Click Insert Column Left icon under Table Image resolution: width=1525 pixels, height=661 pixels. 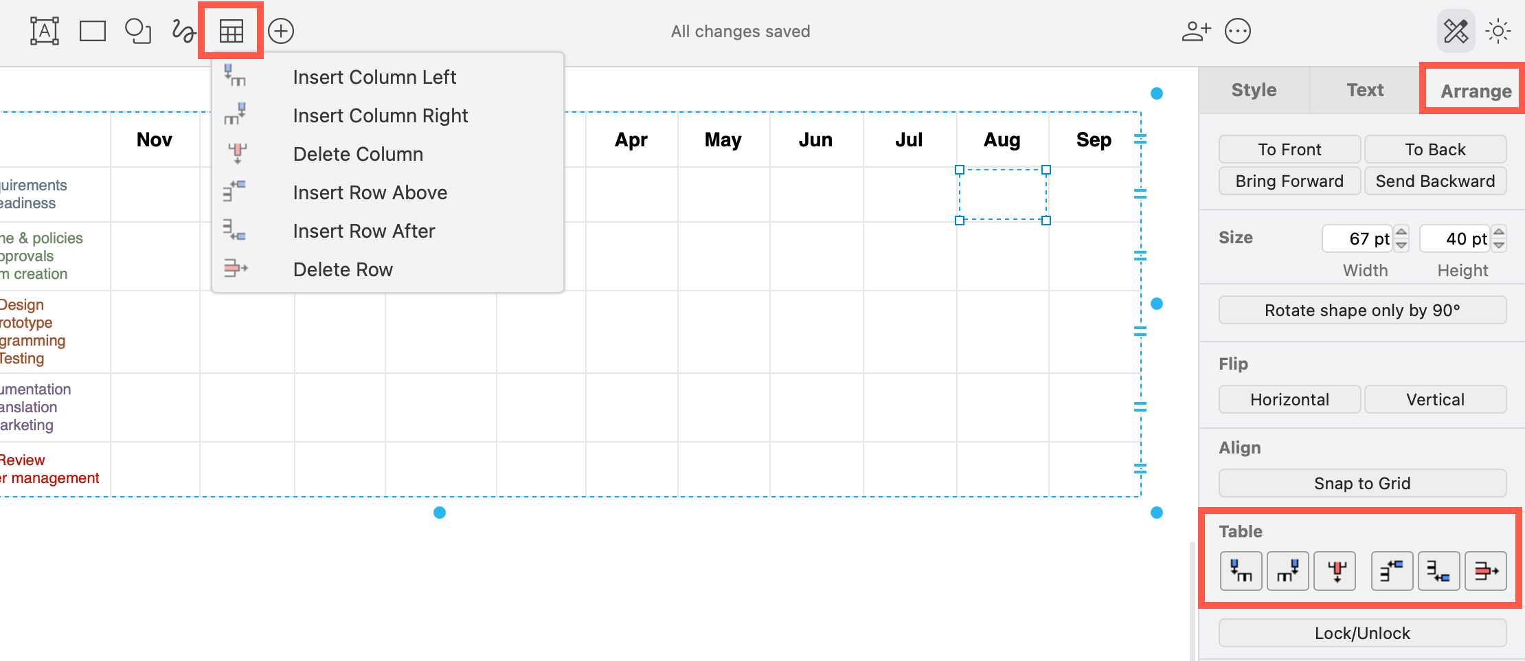point(1240,570)
